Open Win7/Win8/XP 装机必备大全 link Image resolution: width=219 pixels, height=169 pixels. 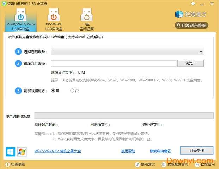point(57,151)
